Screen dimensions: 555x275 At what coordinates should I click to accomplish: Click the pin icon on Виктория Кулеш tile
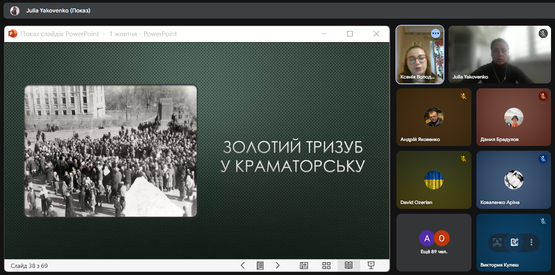coord(515,242)
